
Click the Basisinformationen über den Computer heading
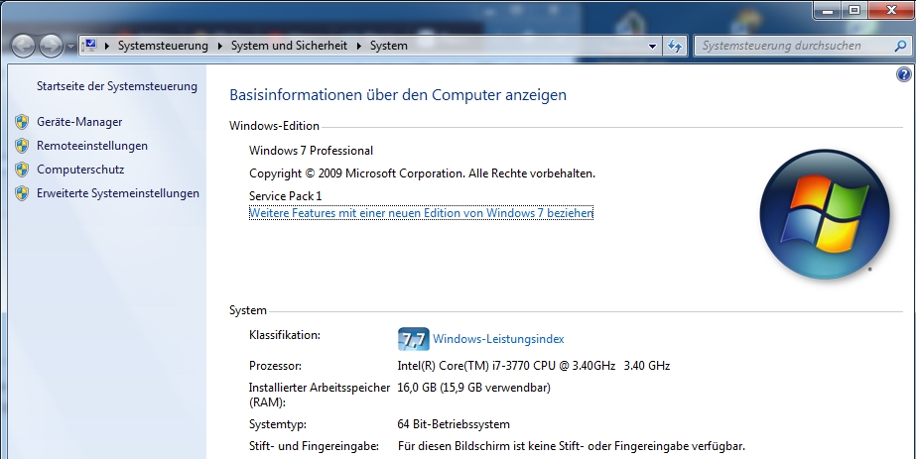[398, 95]
